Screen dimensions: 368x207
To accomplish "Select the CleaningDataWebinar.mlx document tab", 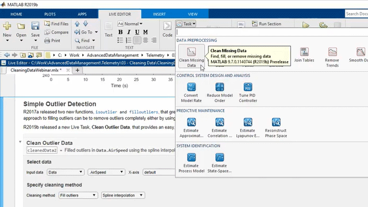I will [x=36, y=70].
